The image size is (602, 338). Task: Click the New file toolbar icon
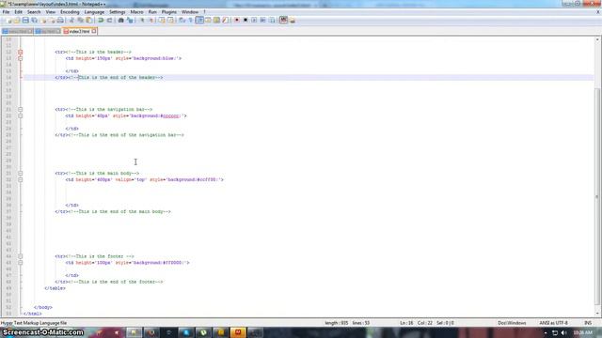click(9, 21)
